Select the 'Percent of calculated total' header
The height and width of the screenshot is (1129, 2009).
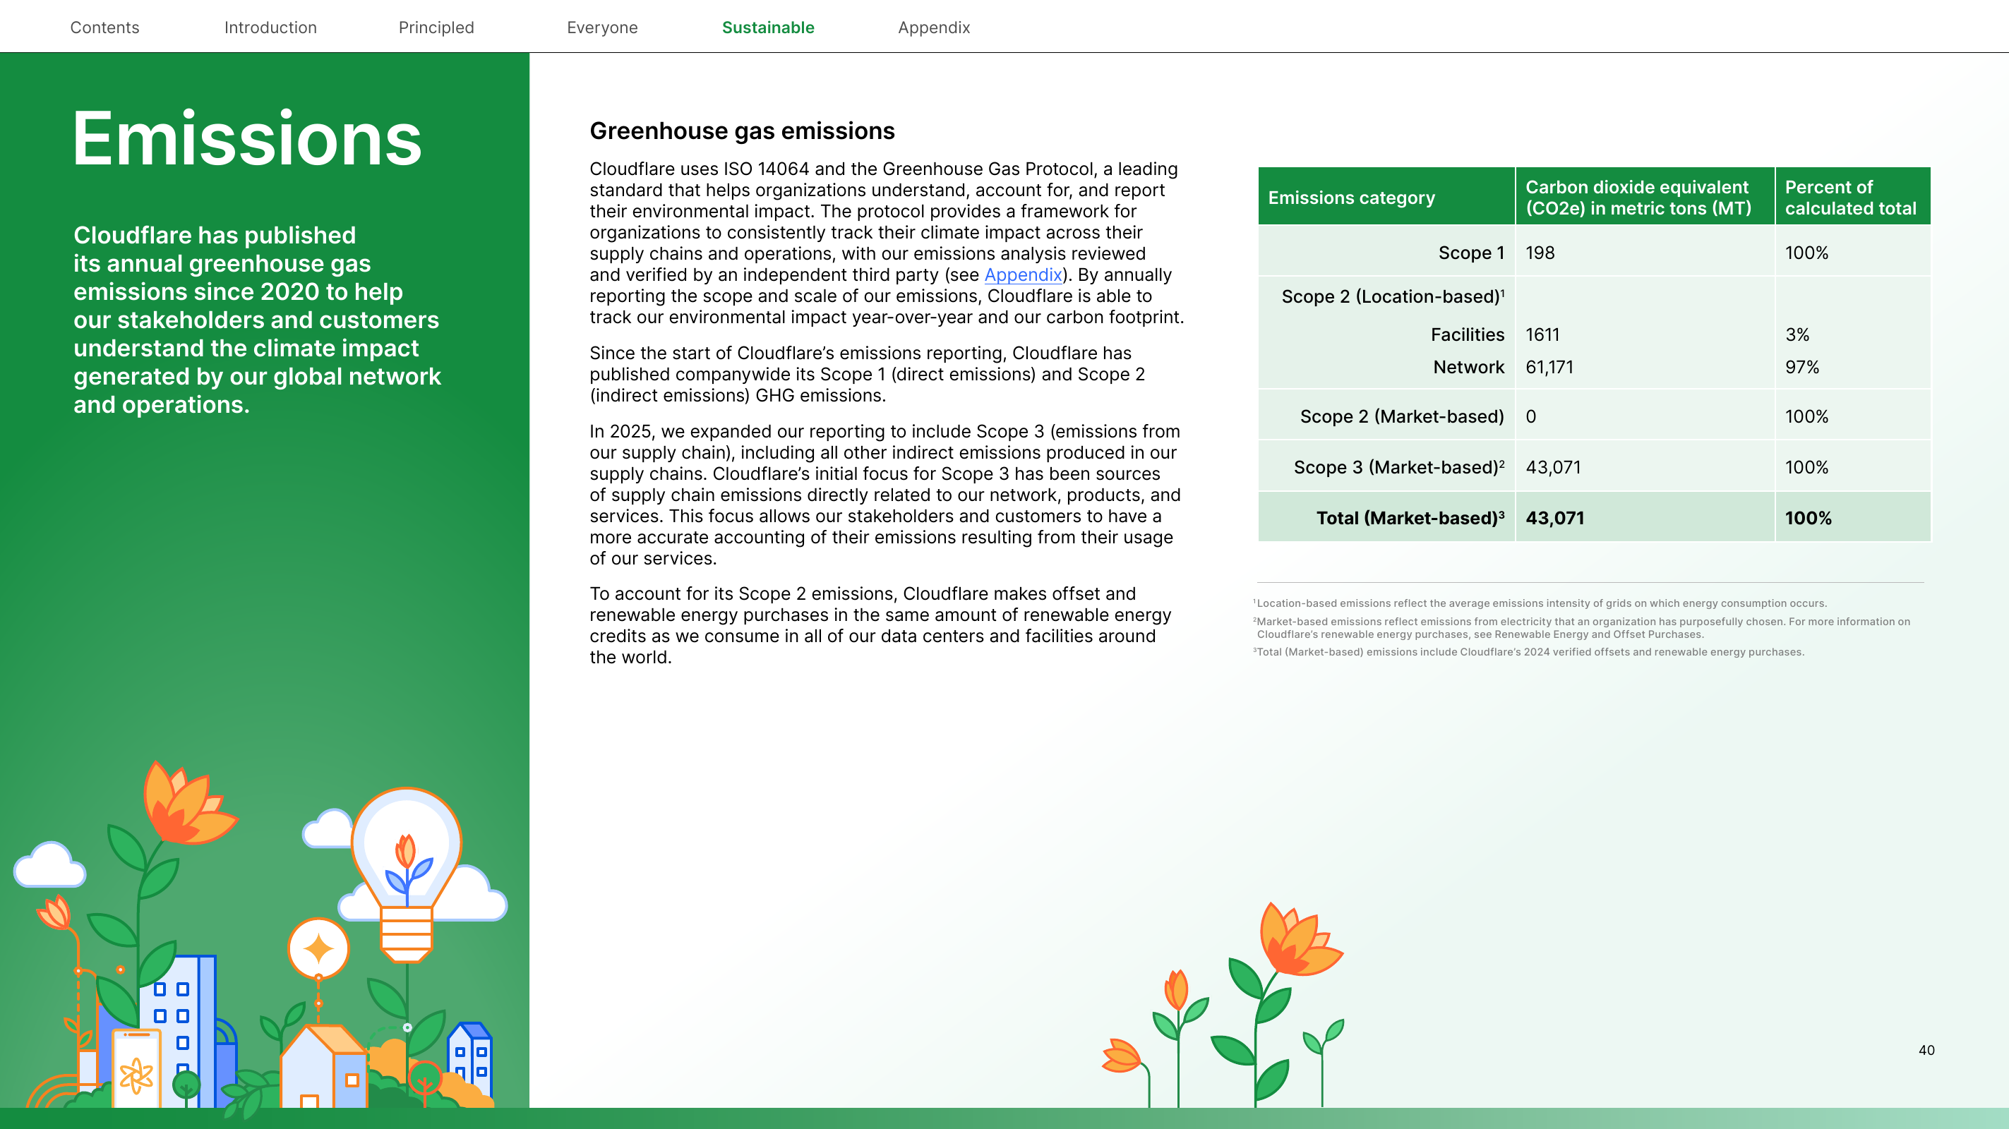coord(1850,198)
